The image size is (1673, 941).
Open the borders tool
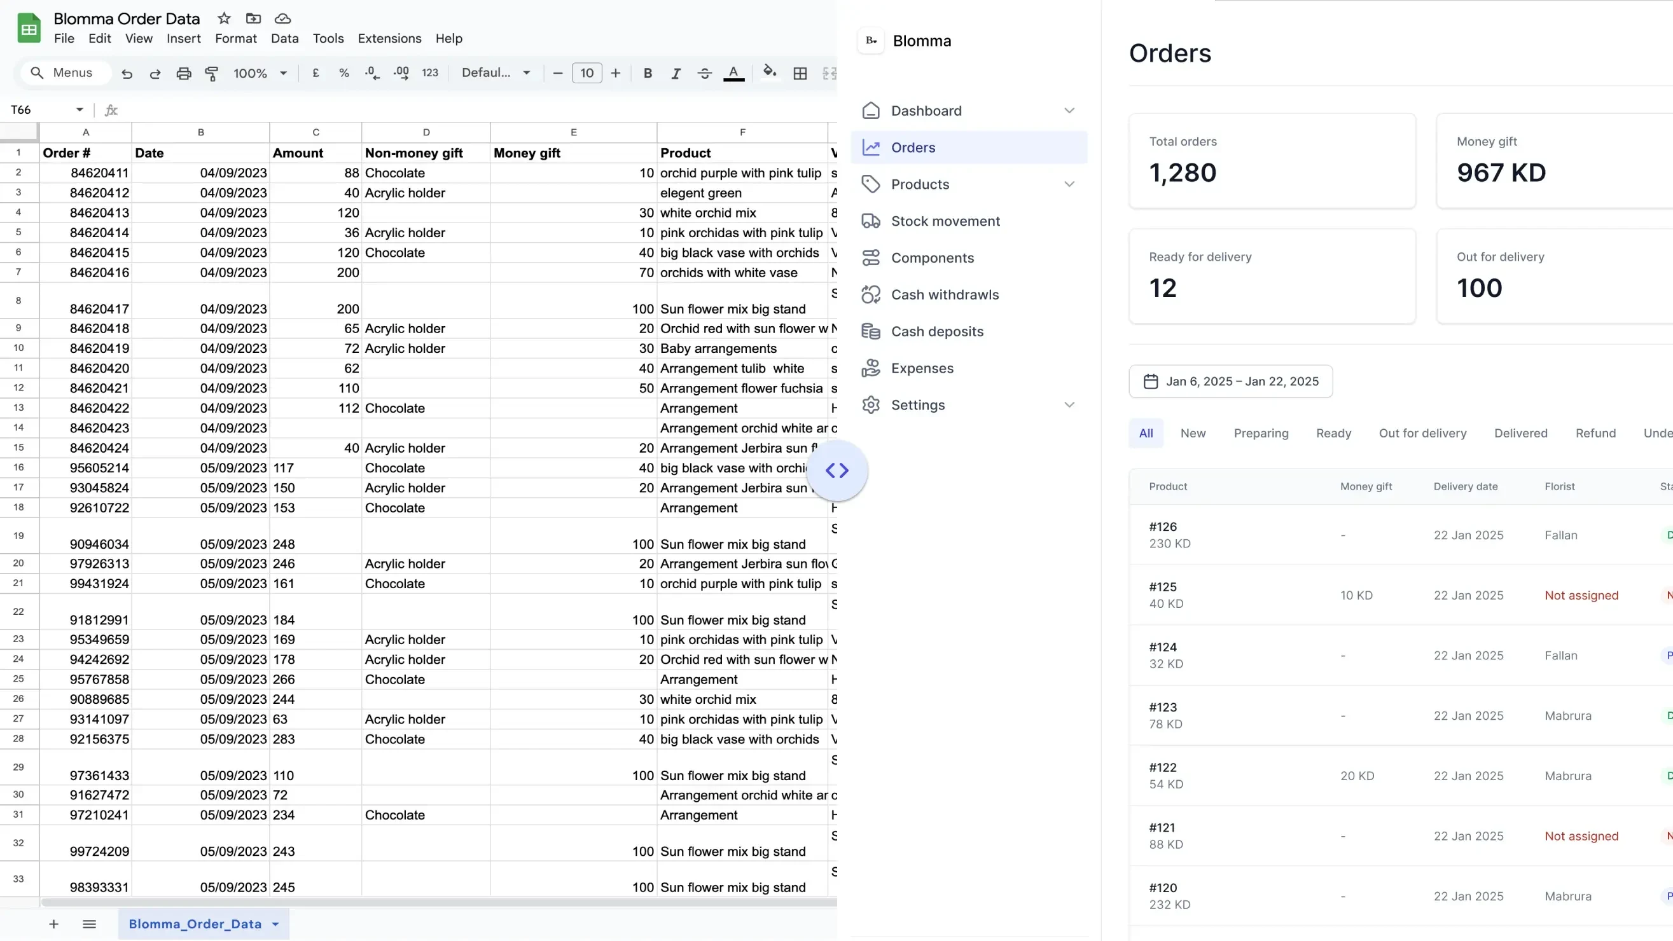tap(800, 73)
